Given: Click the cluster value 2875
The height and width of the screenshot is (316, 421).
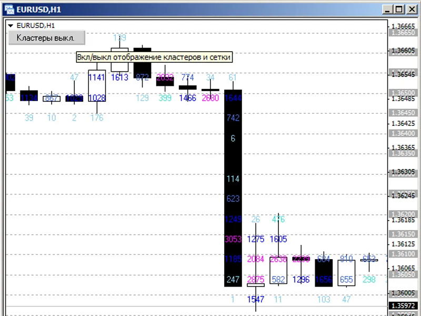Looking at the screenshot, I should (x=256, y=280).
